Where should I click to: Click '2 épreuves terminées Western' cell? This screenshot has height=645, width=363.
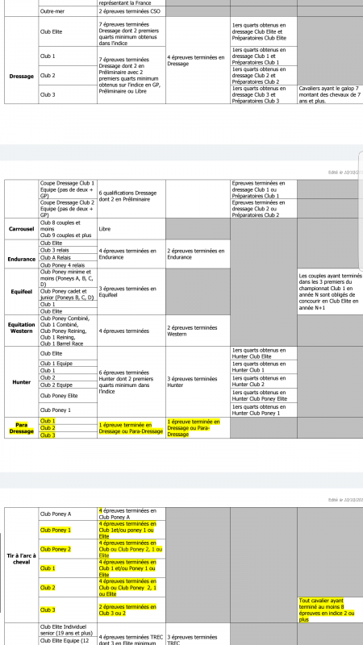pos(198,331)
